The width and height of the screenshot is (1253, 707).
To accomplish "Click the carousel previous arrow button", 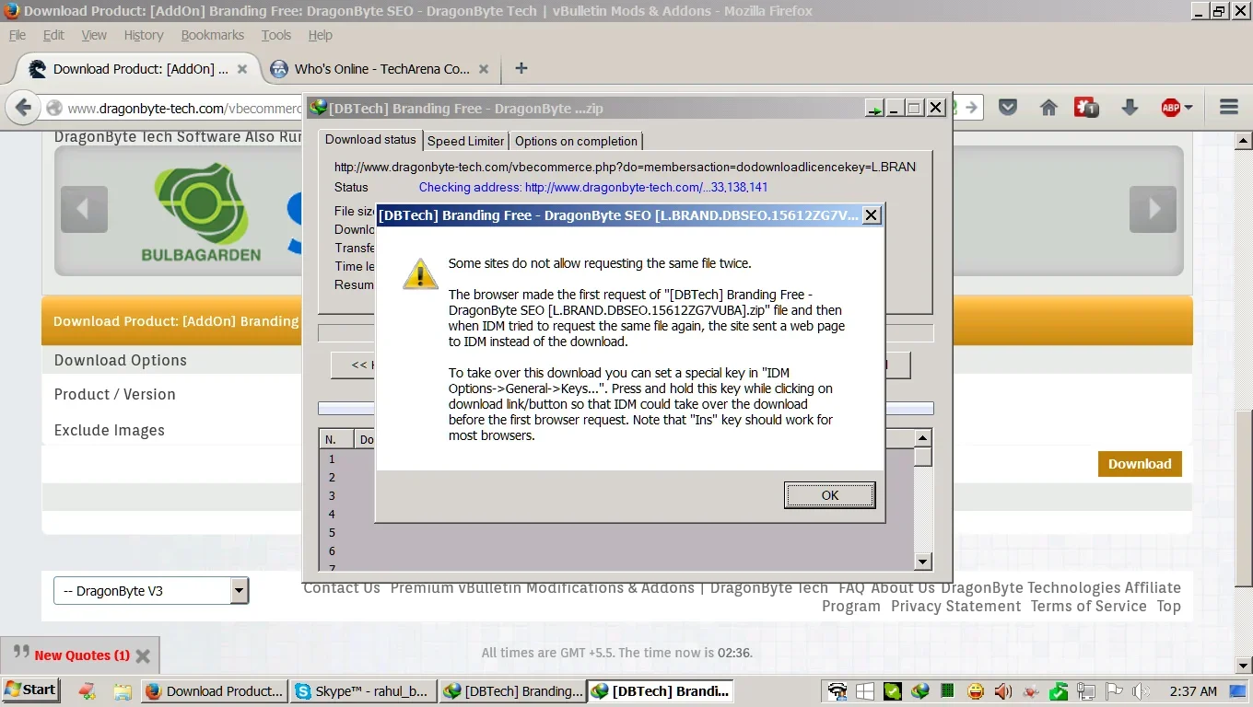I will [x=84, y=209].
